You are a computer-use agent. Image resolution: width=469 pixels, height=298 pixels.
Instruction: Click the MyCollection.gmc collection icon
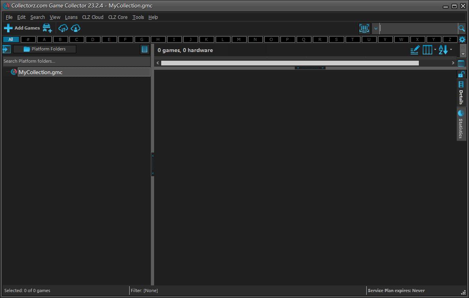[14, 72]
